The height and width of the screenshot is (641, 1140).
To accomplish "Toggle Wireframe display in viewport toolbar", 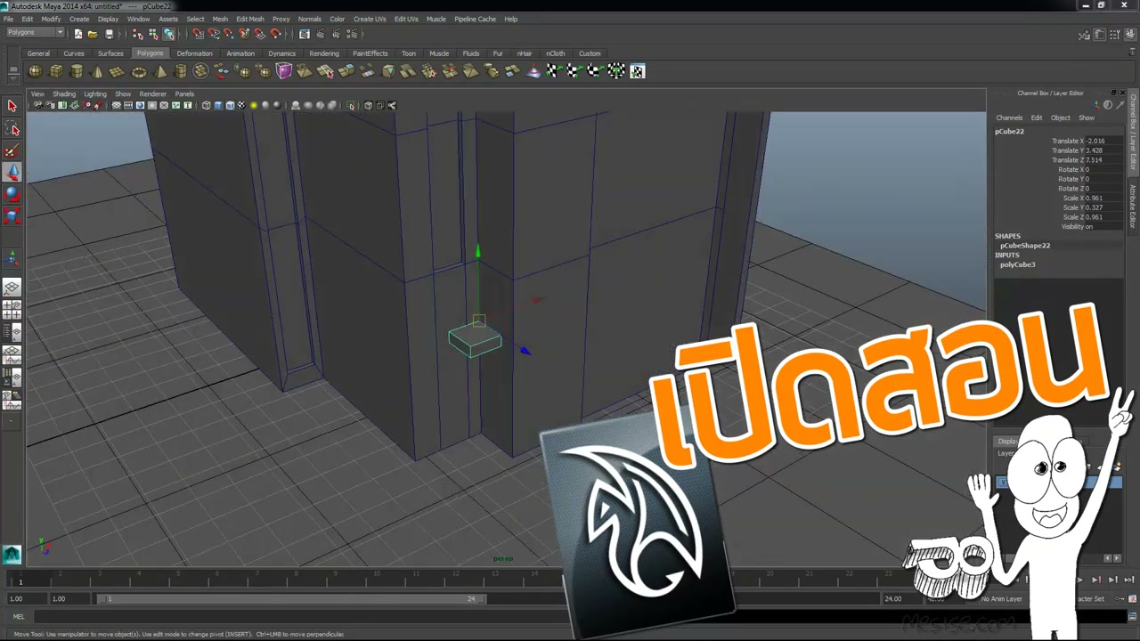I will tap(206, 105).
